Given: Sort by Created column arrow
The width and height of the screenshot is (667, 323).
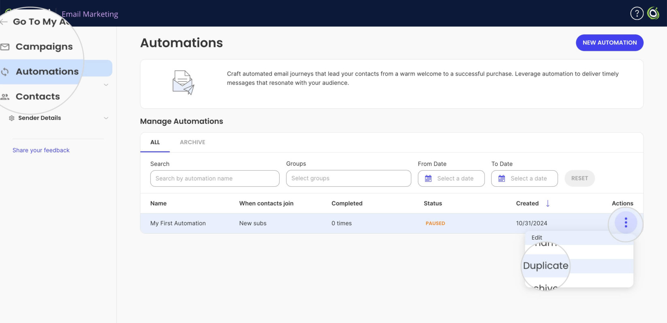Looking at the screenshot, I should pyautogui.click(x=548, y=203).
